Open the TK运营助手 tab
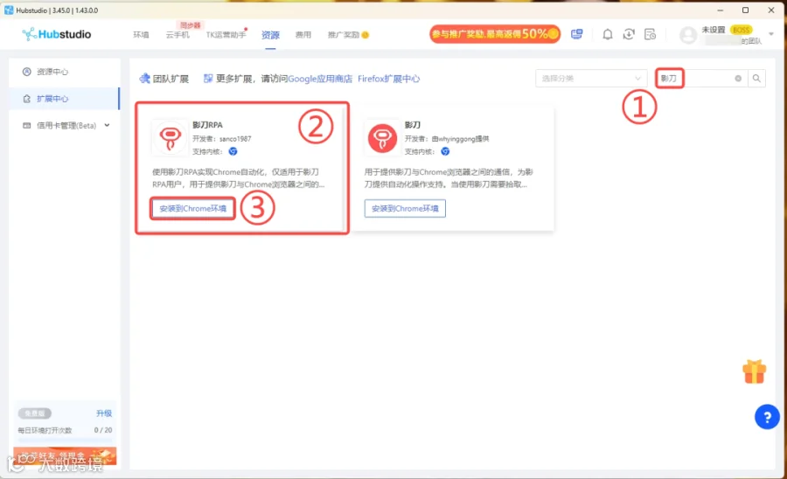 tap(226, 35)
